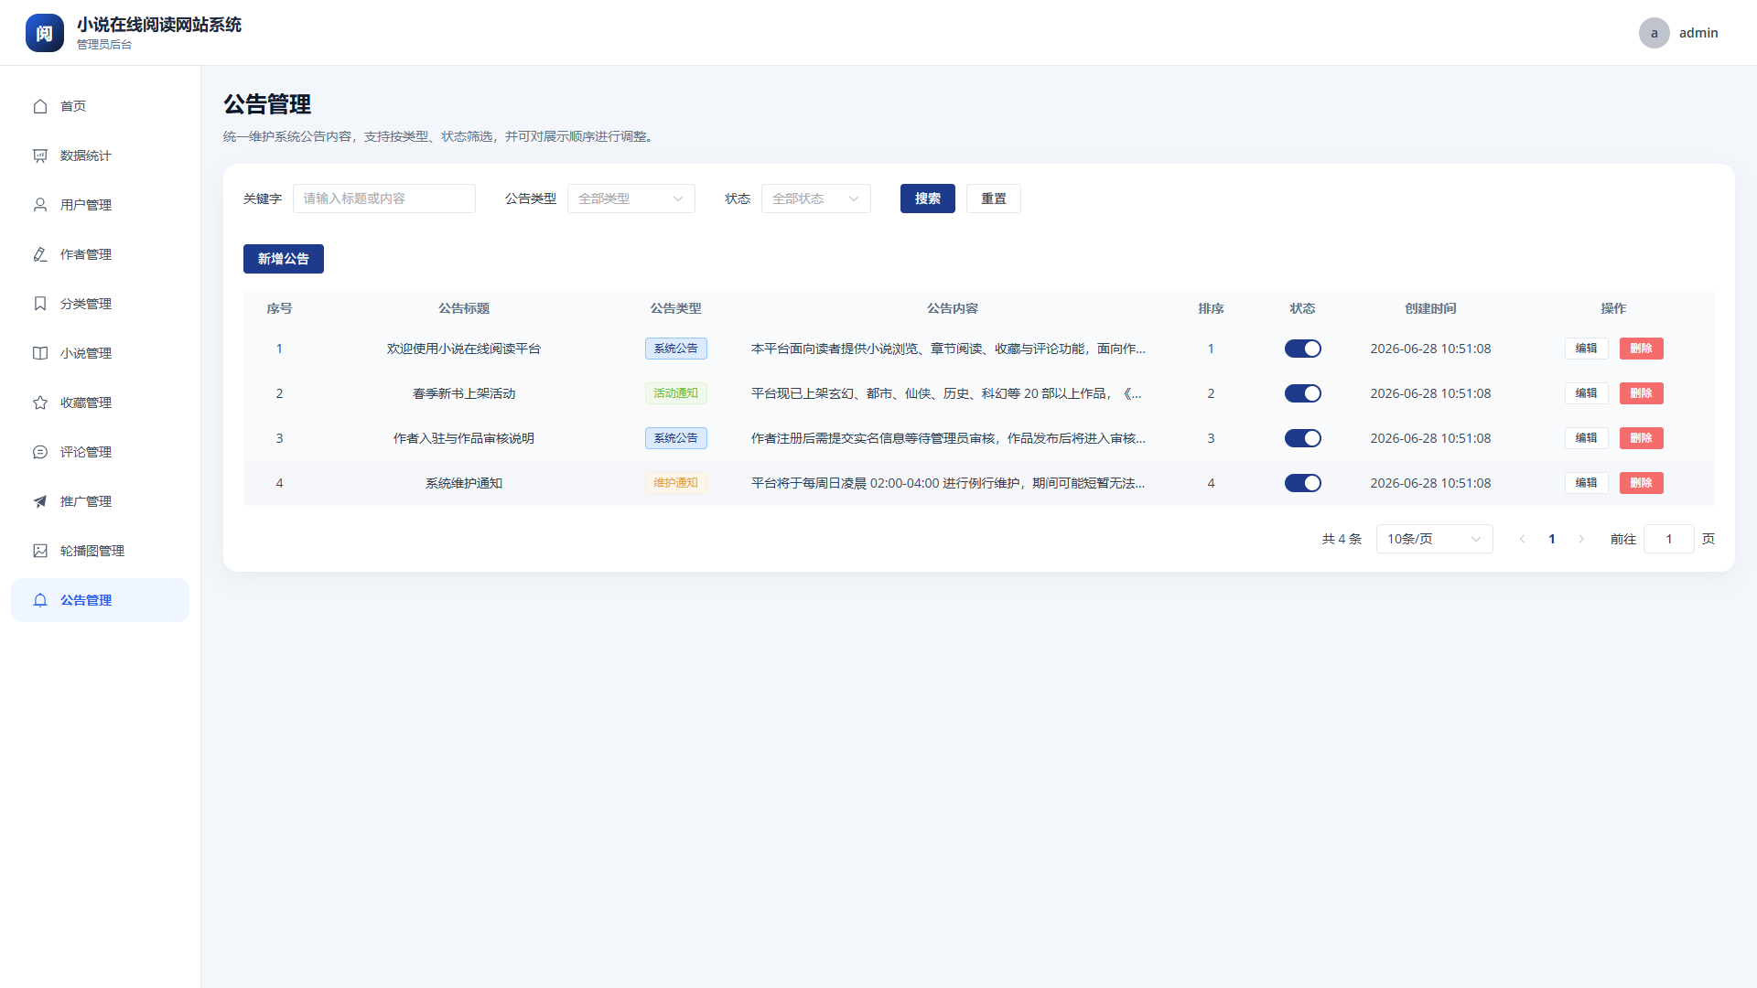Edit announcement 春季新书上架活动

[1587, 393]
